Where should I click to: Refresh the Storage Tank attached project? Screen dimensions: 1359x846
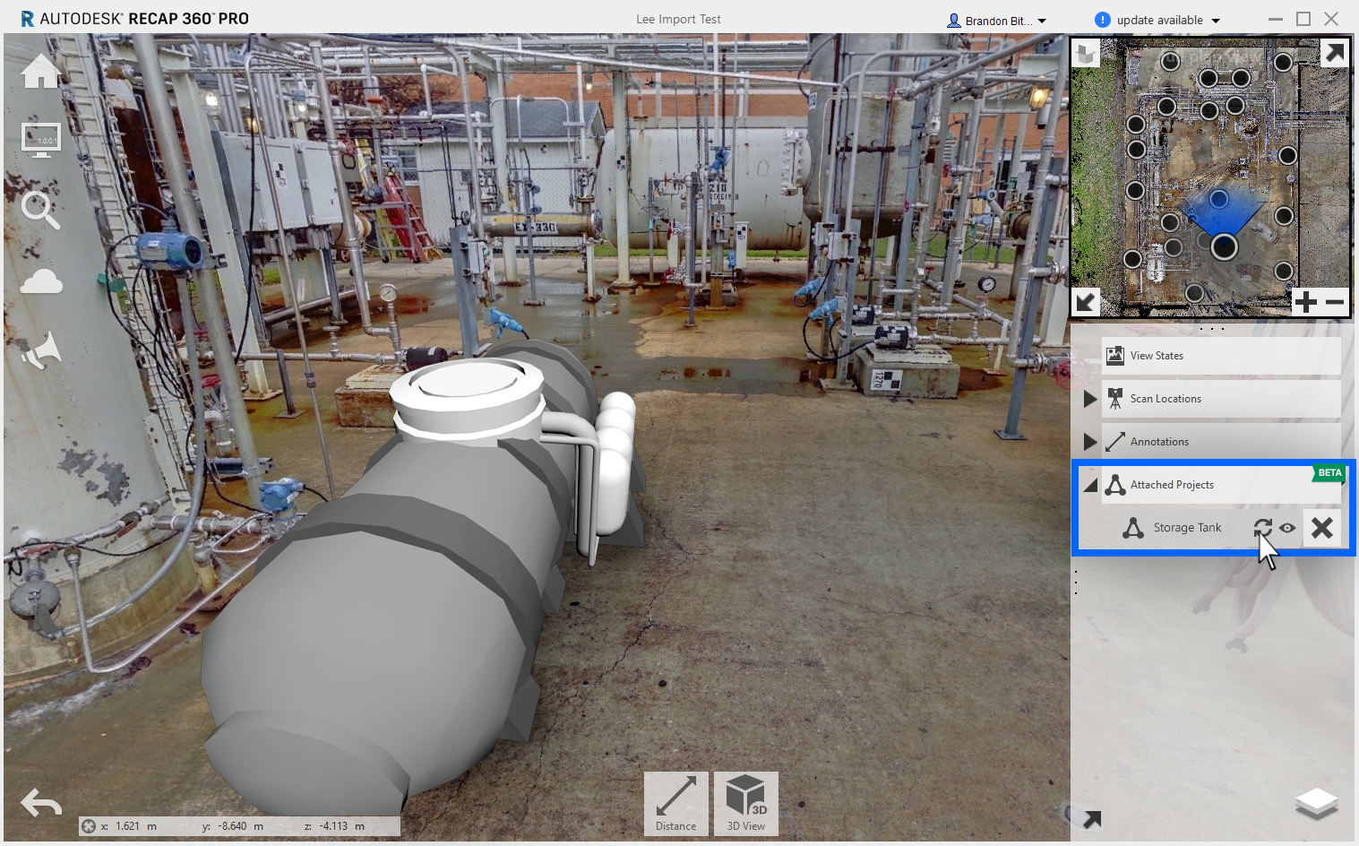coord(1262,528)
